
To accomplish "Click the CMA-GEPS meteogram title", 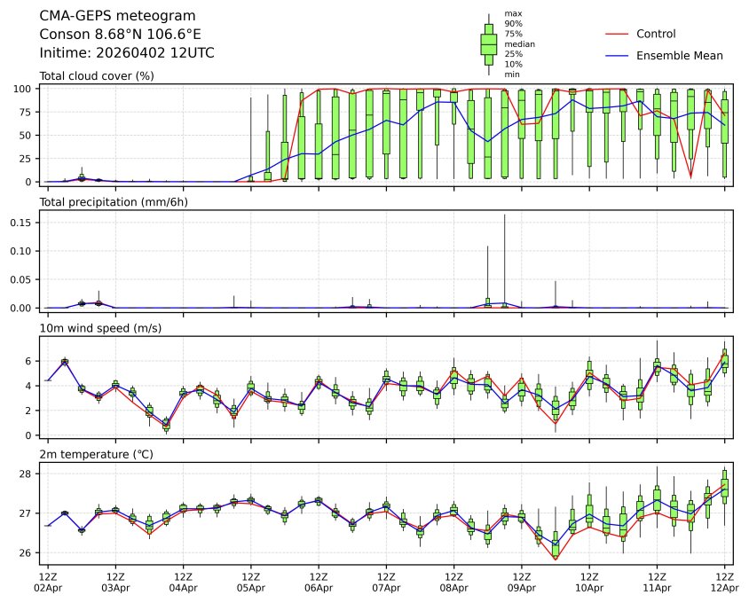I will [x=112, y=16].
